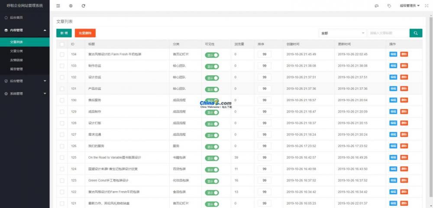The width and height of the screenshot is (433, 208).
Task: Check the checkbox for article ID 130
Action: [x=62, y=100]
